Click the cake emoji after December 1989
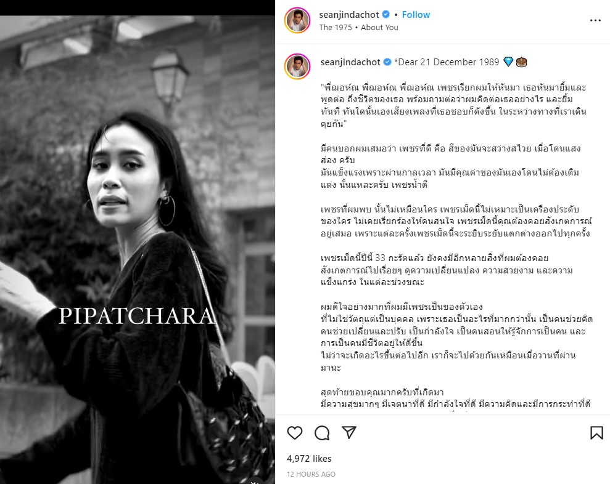The height and width of the screenshot is (484, 610). (x=521, y=62)
